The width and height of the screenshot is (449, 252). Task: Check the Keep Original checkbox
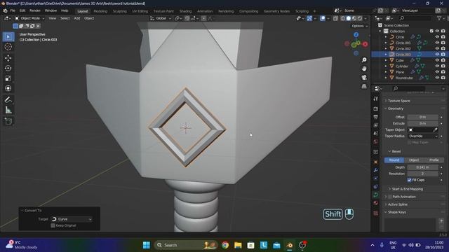(53, 225)
